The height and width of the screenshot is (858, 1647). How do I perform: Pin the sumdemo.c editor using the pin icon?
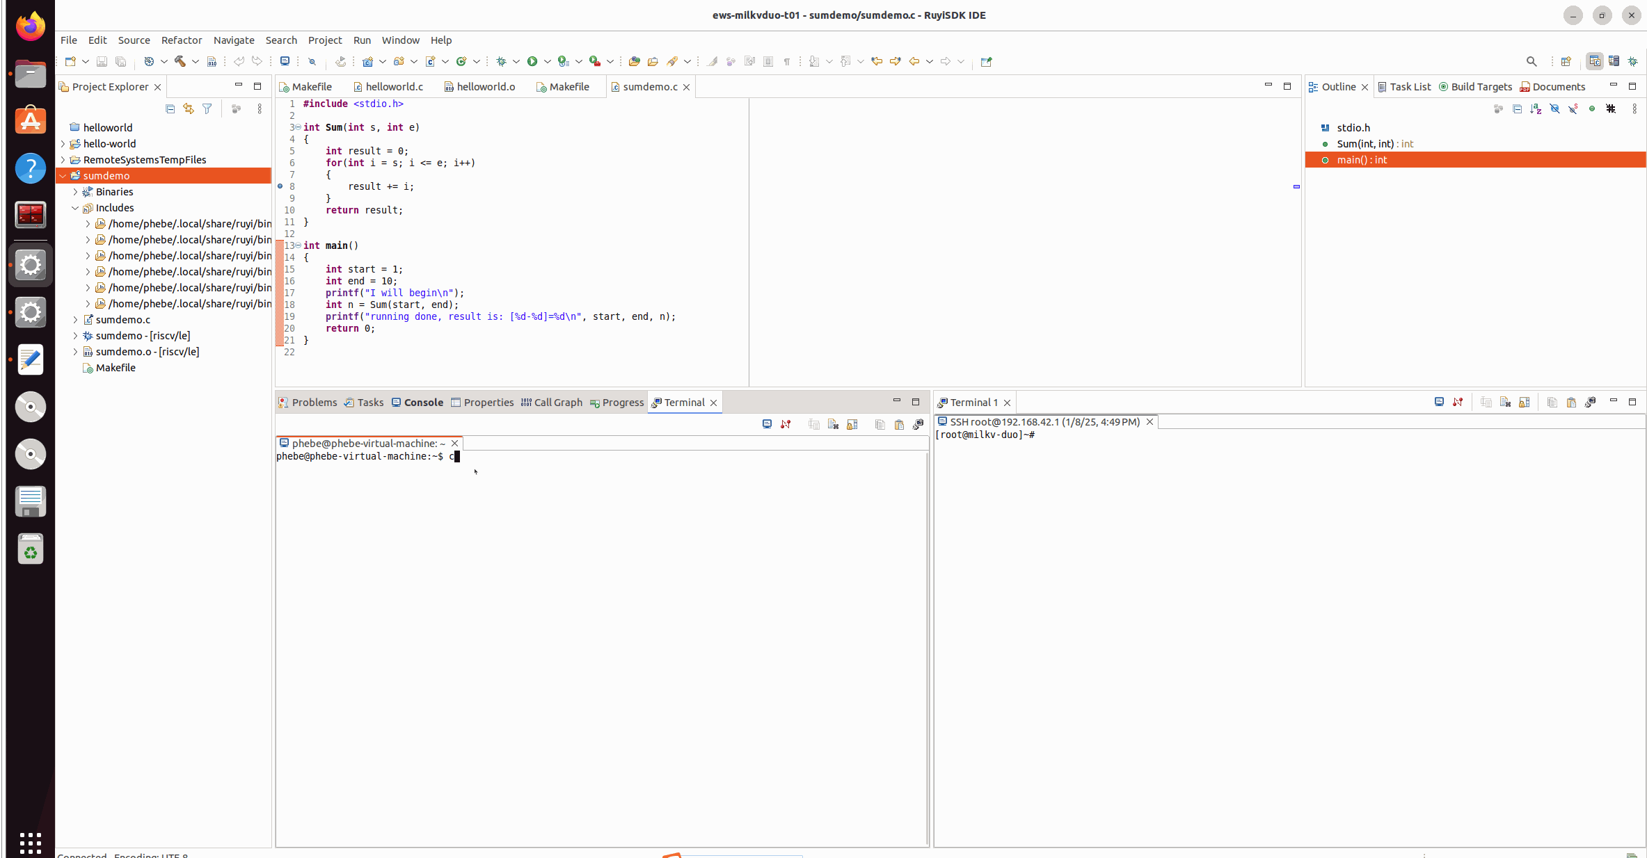pyautogui.click(x=986, y=61)
